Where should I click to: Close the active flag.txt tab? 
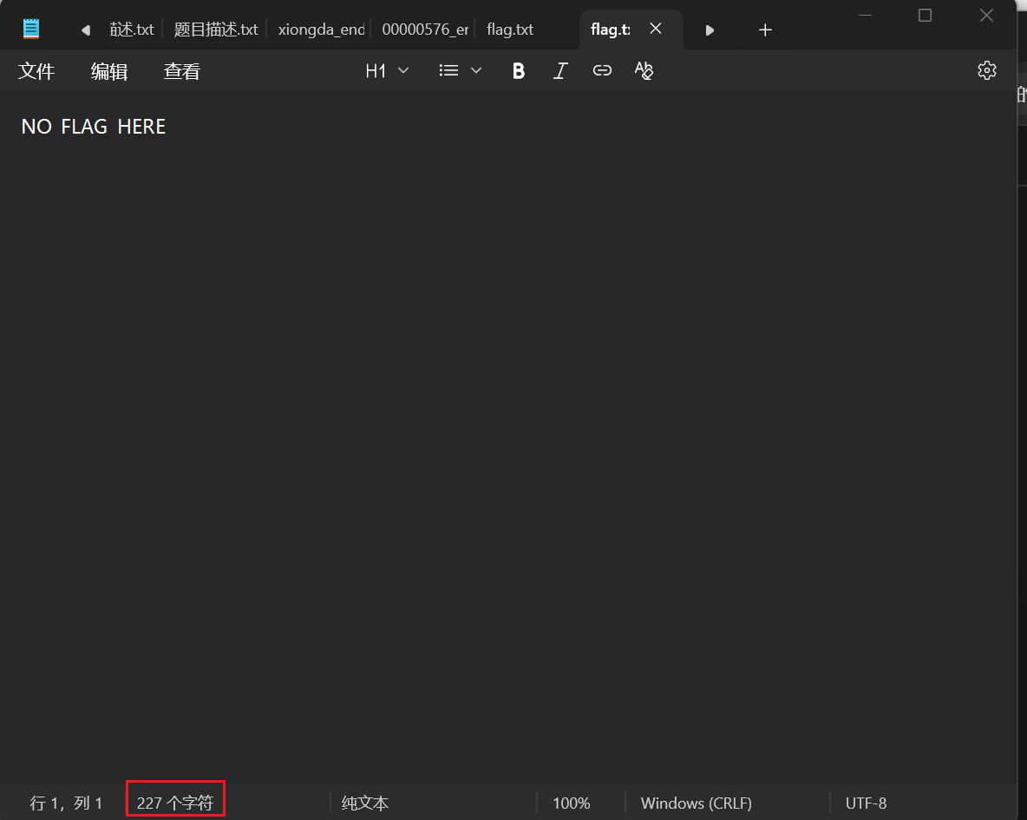coord(656,29)
